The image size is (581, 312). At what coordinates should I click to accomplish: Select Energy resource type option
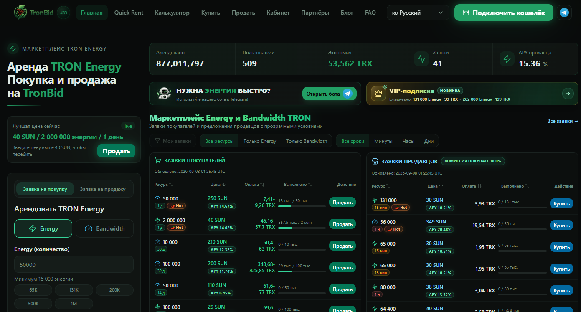tap(43, 228)
